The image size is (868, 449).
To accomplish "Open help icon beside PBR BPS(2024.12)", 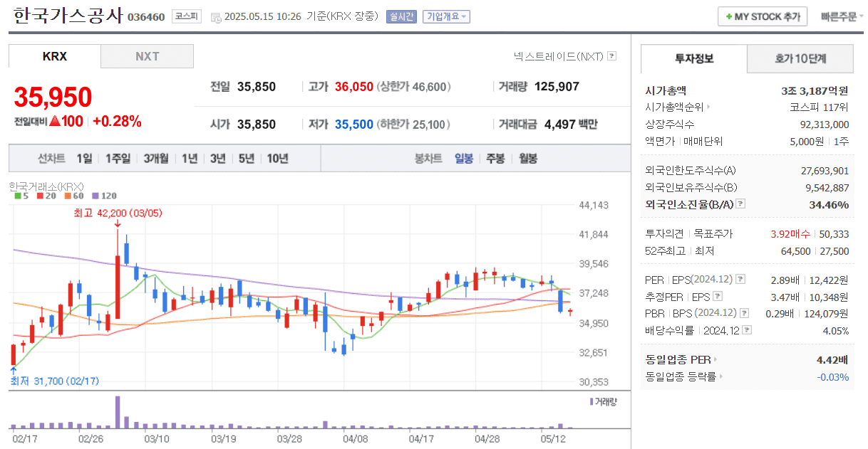I will click(x=744, y=313).
